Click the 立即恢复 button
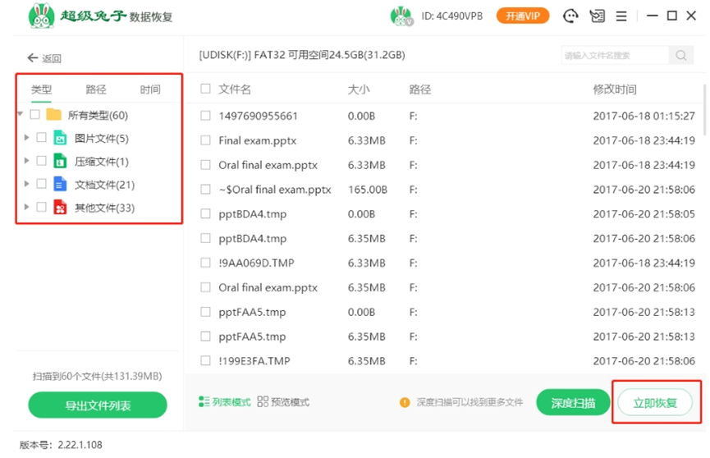 655,403
